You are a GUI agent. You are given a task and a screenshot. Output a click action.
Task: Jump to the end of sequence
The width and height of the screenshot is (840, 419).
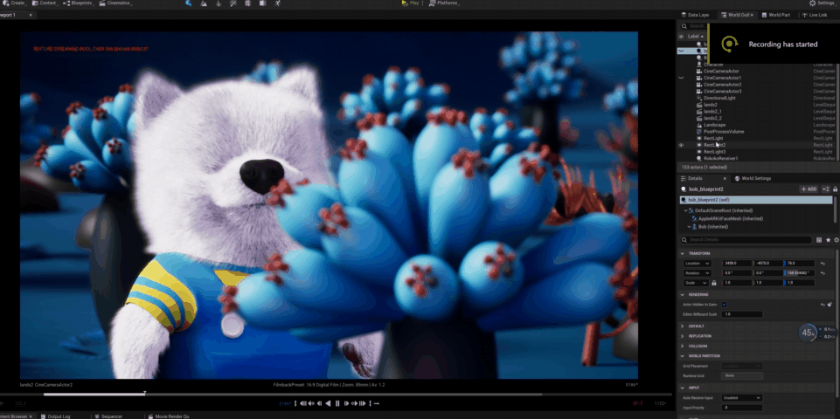point(363,403)
